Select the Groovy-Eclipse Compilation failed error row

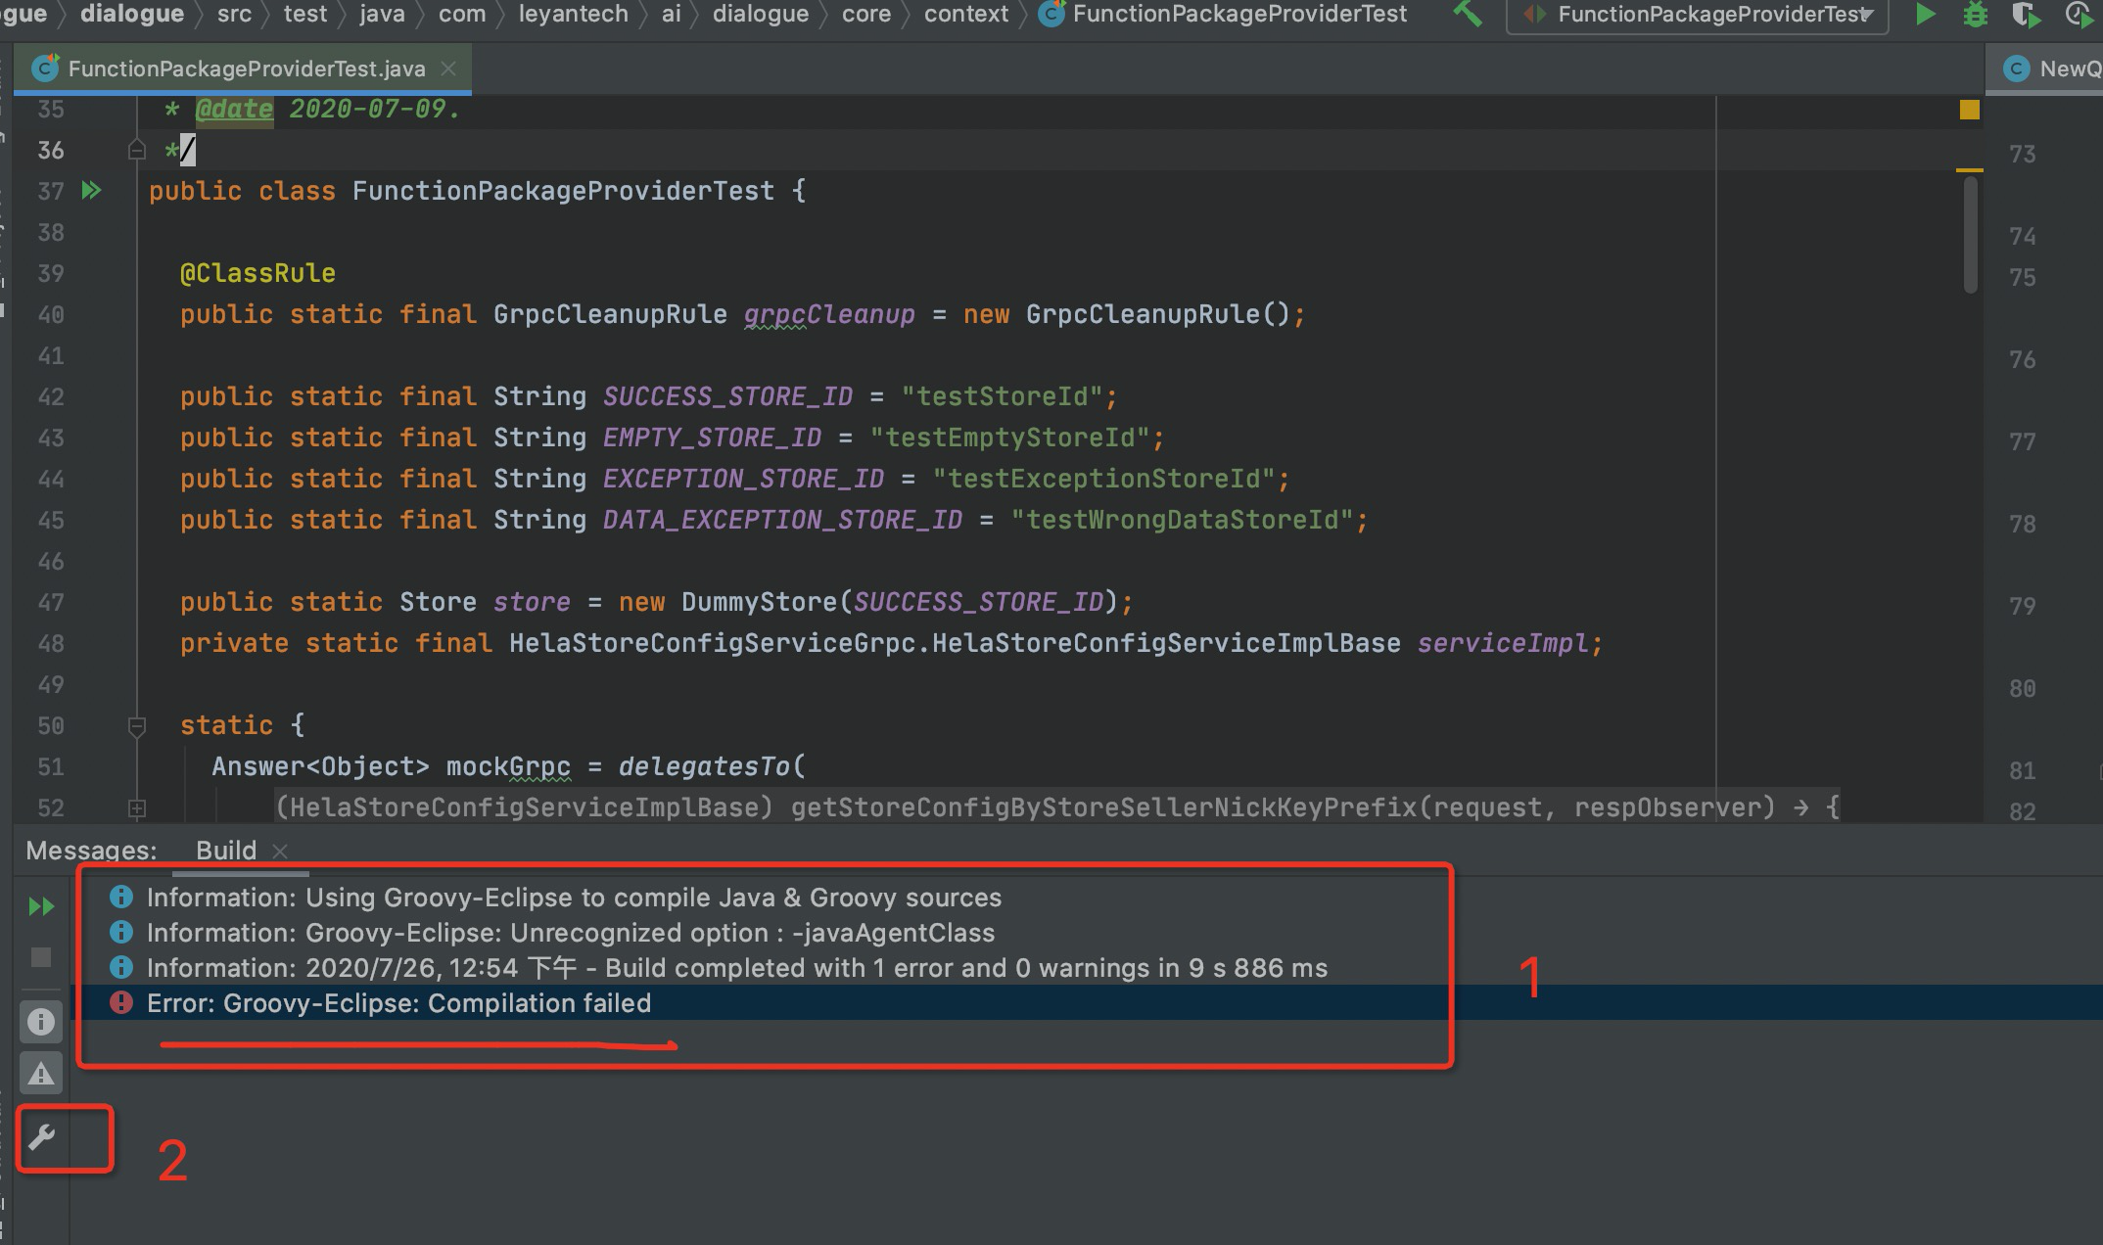point(398,1003)
